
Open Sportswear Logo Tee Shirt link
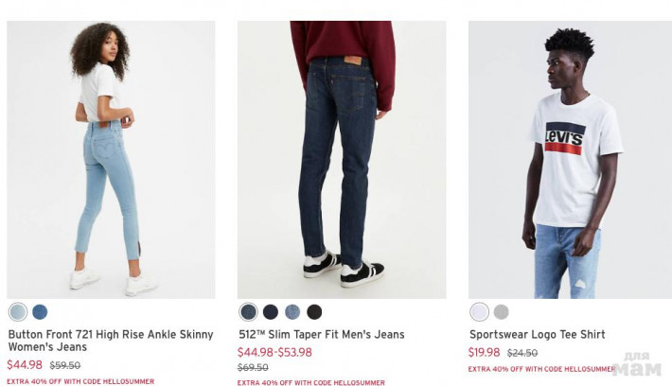pos(537,334)
